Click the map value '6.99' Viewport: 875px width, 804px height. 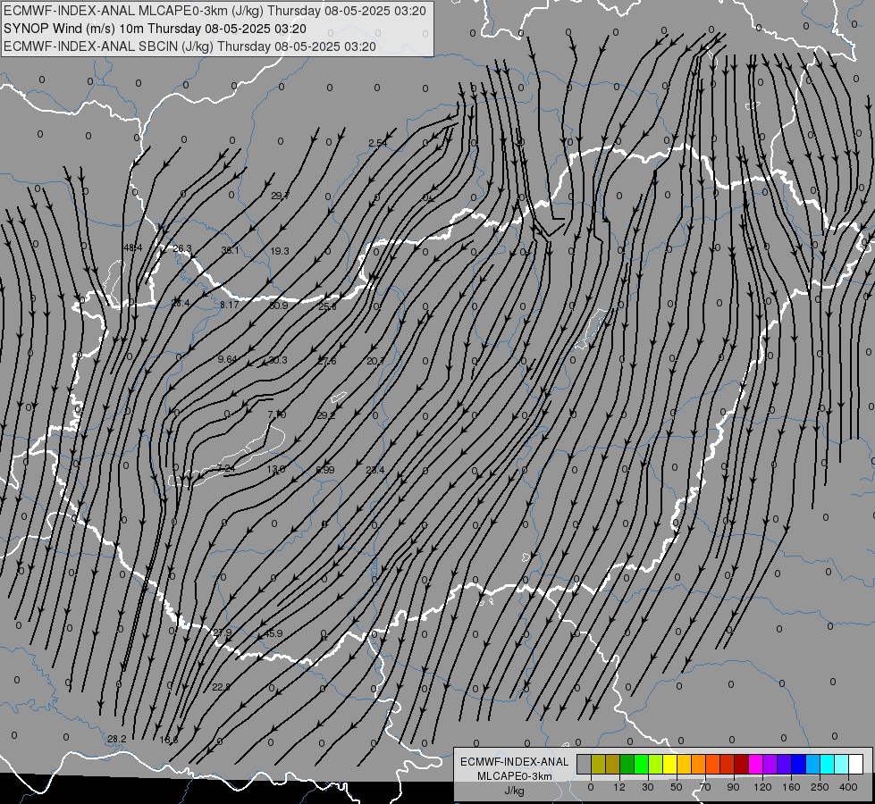[324, 470]
